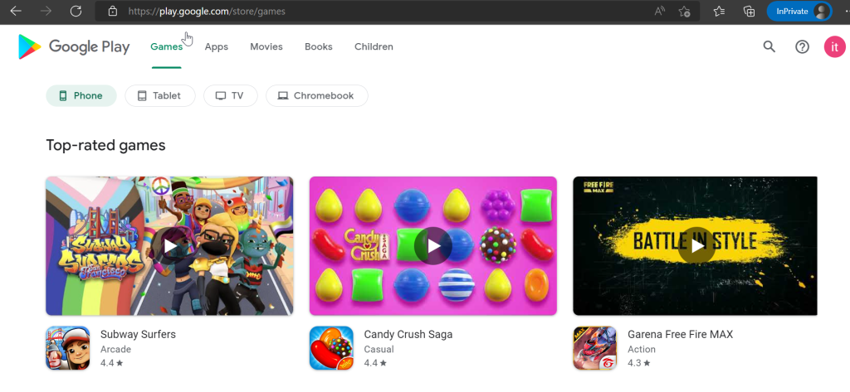The image size is (850, 392).
Task: Click the browser address bar URL
Action: point(207,11)
